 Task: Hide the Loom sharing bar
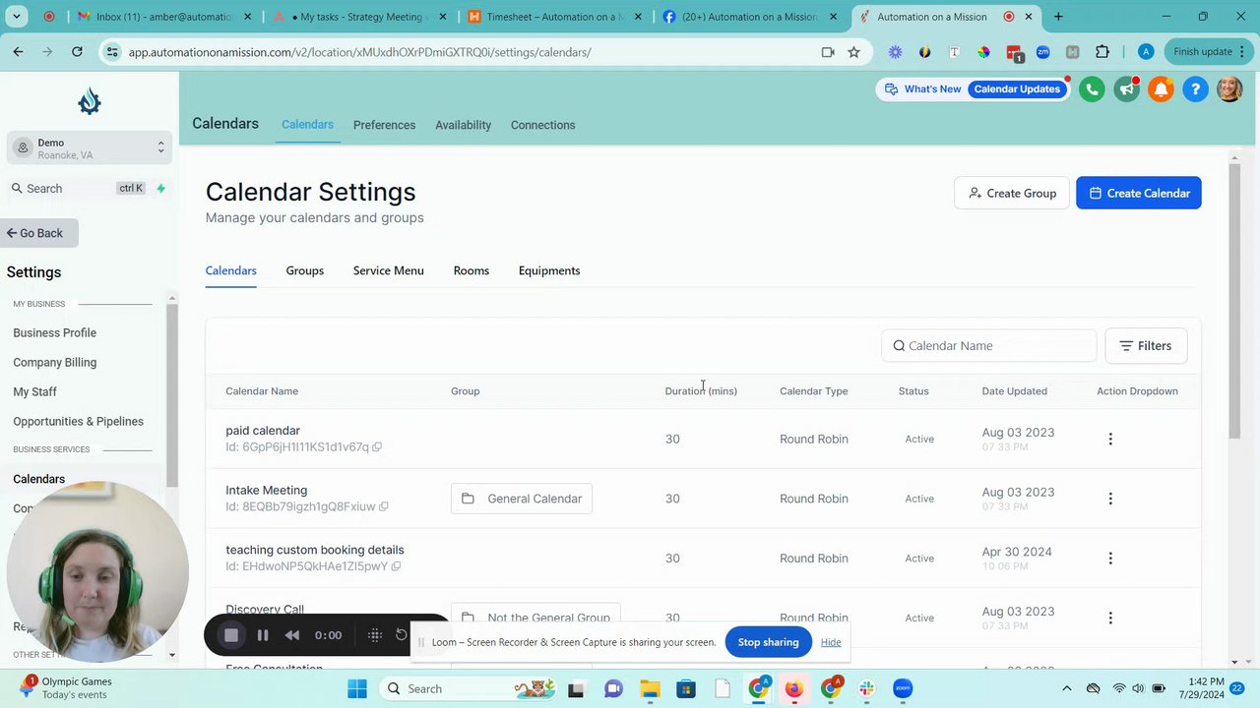(x=831, y=642)
